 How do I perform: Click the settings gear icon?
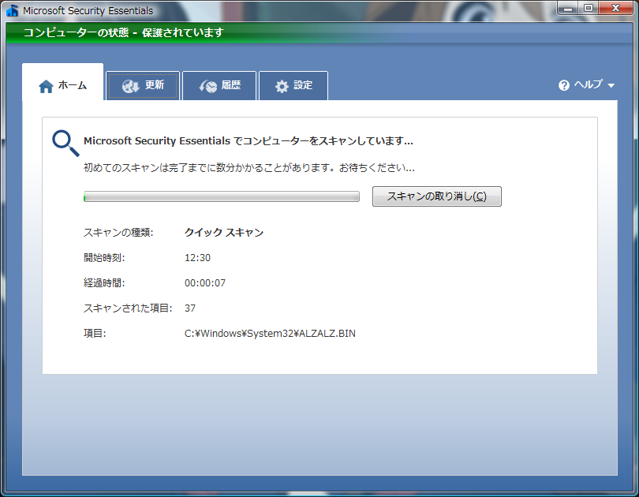tap(282, 86)
